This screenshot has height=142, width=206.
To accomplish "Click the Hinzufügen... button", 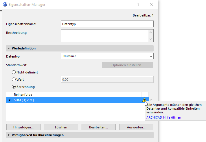I will point(23,127).
